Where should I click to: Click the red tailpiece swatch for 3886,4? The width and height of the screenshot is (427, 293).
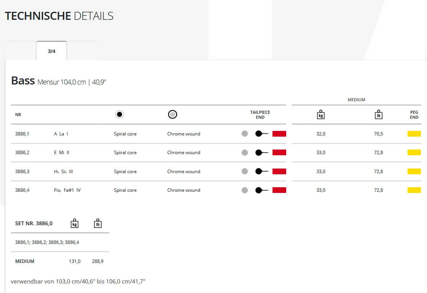click(x=279, y=190)
